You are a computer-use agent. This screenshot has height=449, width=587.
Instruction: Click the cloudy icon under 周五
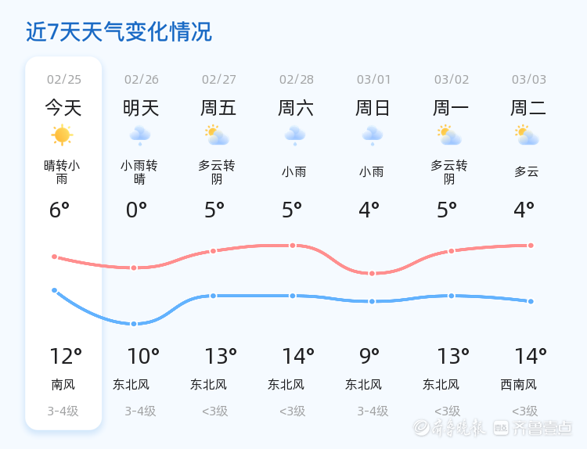pos(216,135)
